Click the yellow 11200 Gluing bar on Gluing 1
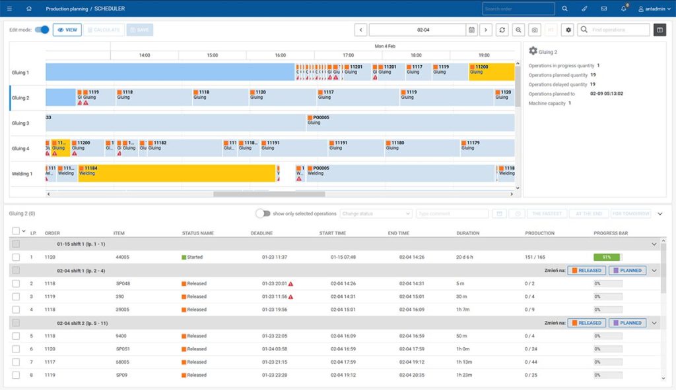The height and width of the screenshot is (390, 676). click(491, 72)
